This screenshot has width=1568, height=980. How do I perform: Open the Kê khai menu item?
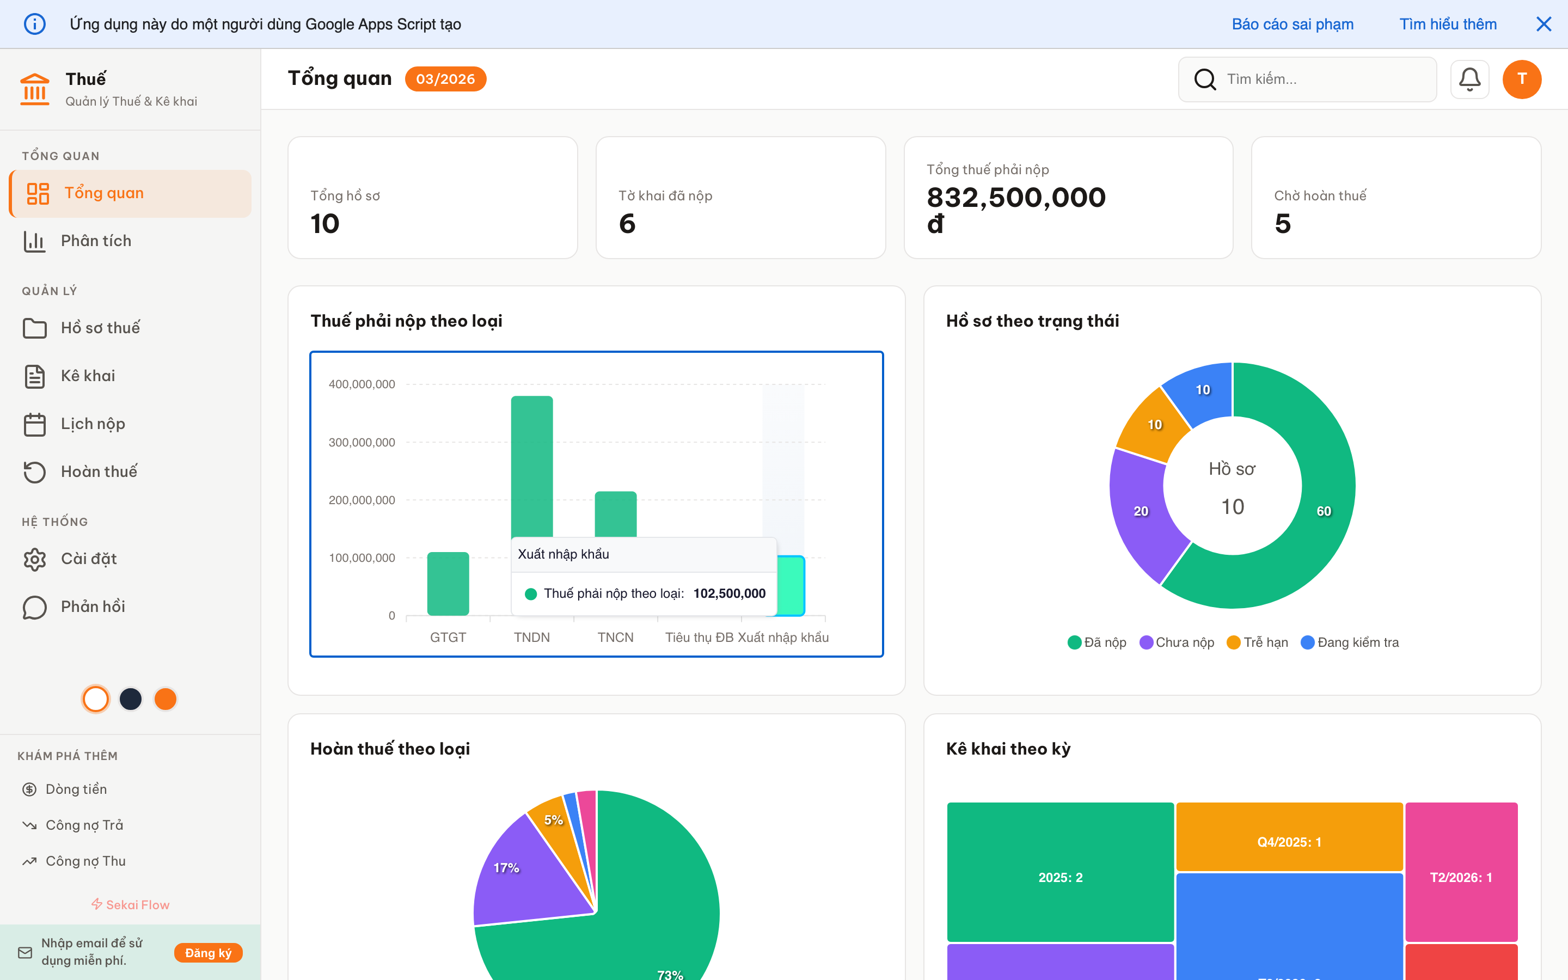coord(88,376)
